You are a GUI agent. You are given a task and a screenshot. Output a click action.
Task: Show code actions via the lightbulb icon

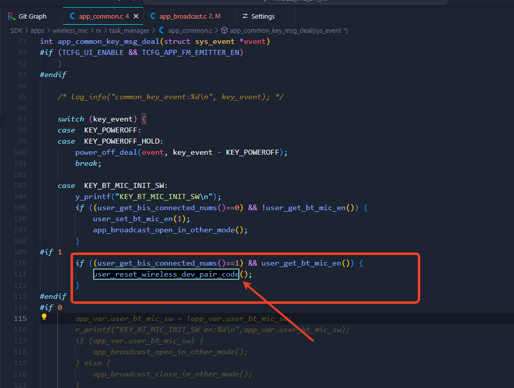(44, 317)
